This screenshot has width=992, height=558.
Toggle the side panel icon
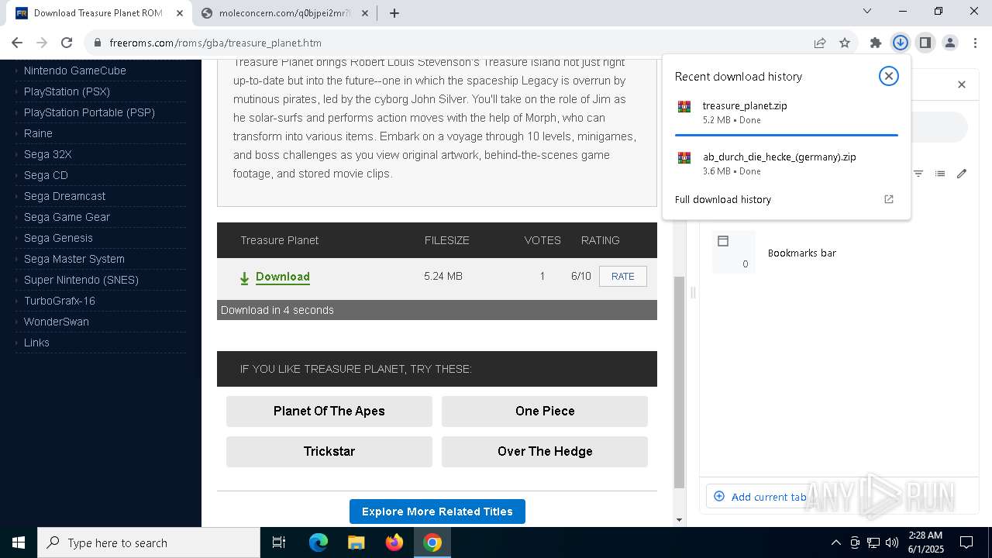tap(925, 43)
